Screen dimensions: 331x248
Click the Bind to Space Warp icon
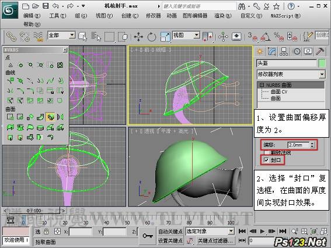[38, 37]
